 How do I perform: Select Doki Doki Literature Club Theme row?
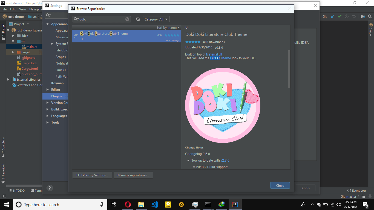click(126, 36)
